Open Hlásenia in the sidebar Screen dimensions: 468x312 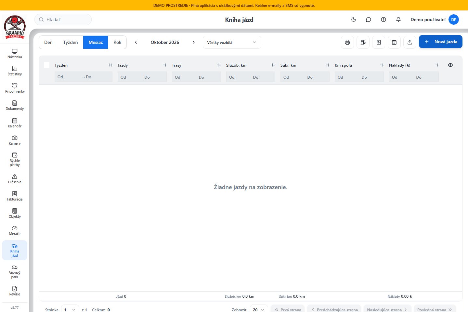coord(15,179)
